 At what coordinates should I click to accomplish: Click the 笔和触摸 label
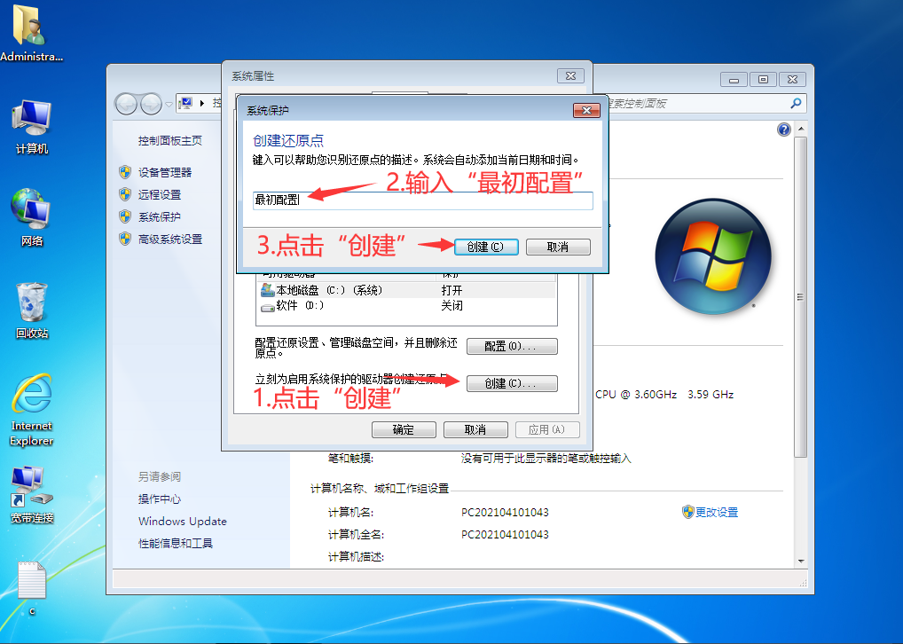[350, 459]
